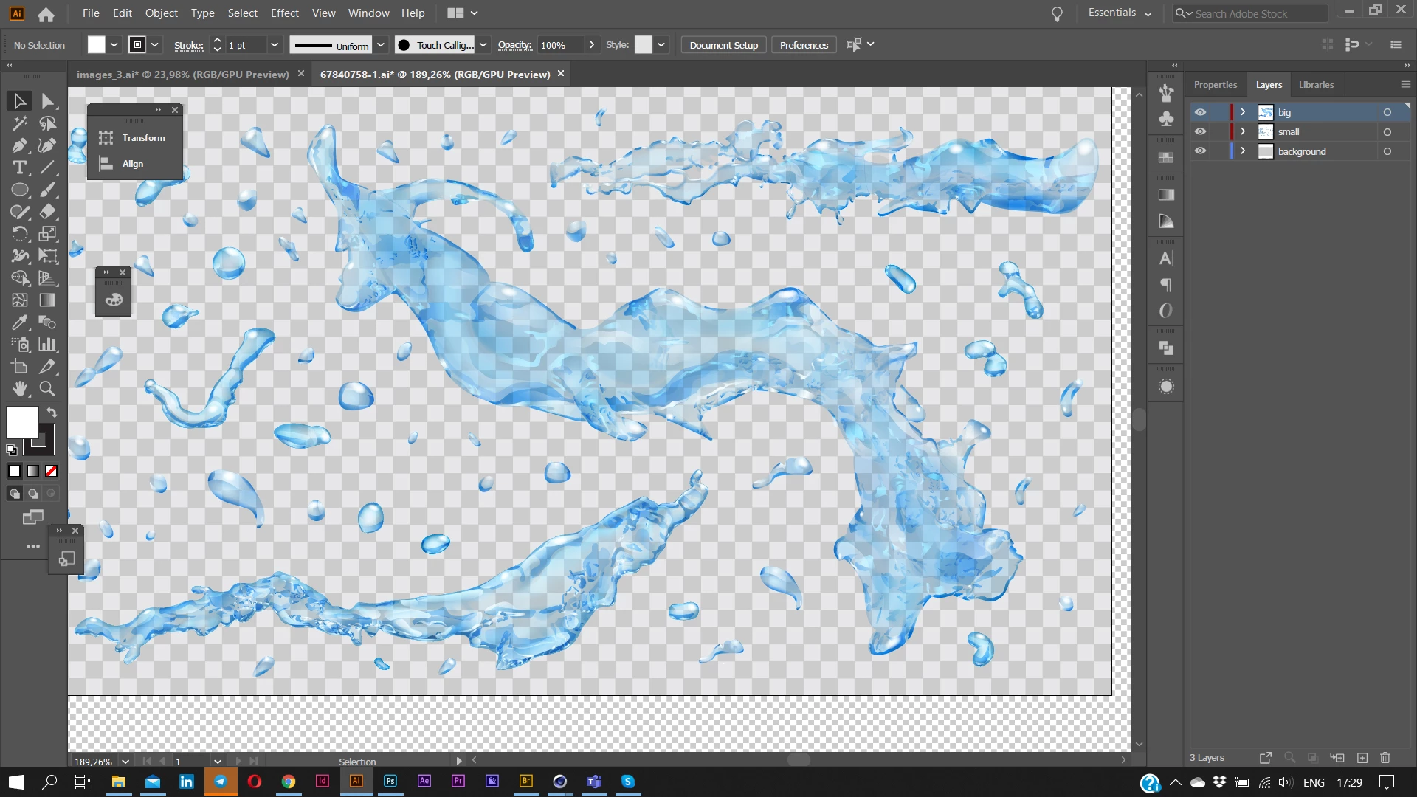Image resolution: width=1417 pixels, height=797 pixels.
Task: Hide the small layer
Action: coord(1201,131)
